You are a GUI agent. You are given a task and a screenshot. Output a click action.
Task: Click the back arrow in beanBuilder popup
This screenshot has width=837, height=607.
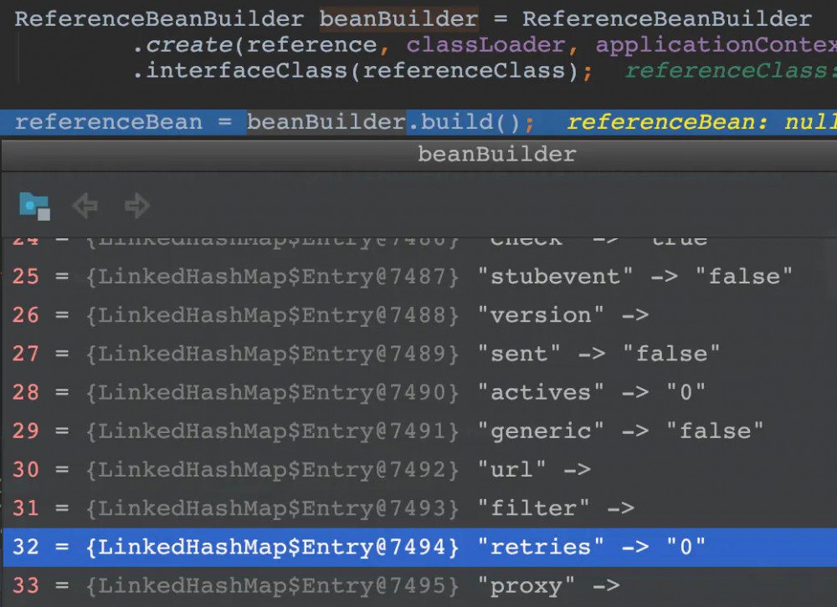click(85, 206)
